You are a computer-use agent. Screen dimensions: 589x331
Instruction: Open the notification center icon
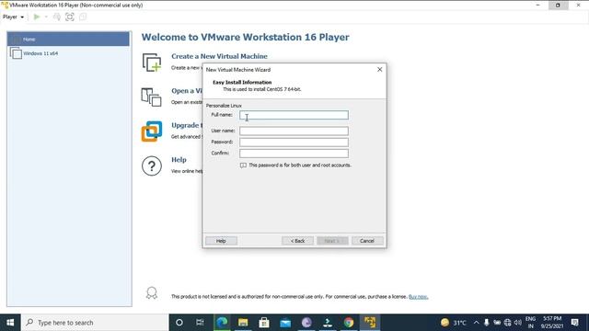574,323
